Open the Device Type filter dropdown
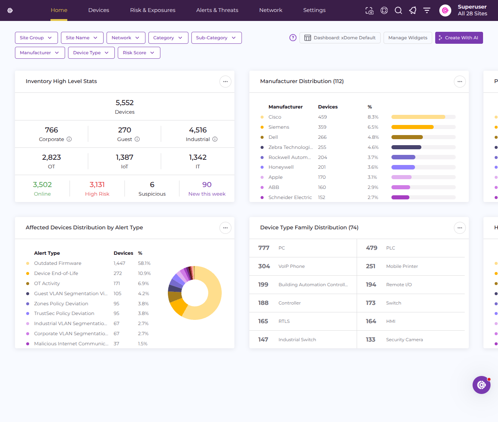This screenshot has height=422, width=498. (x=91, y=53)
